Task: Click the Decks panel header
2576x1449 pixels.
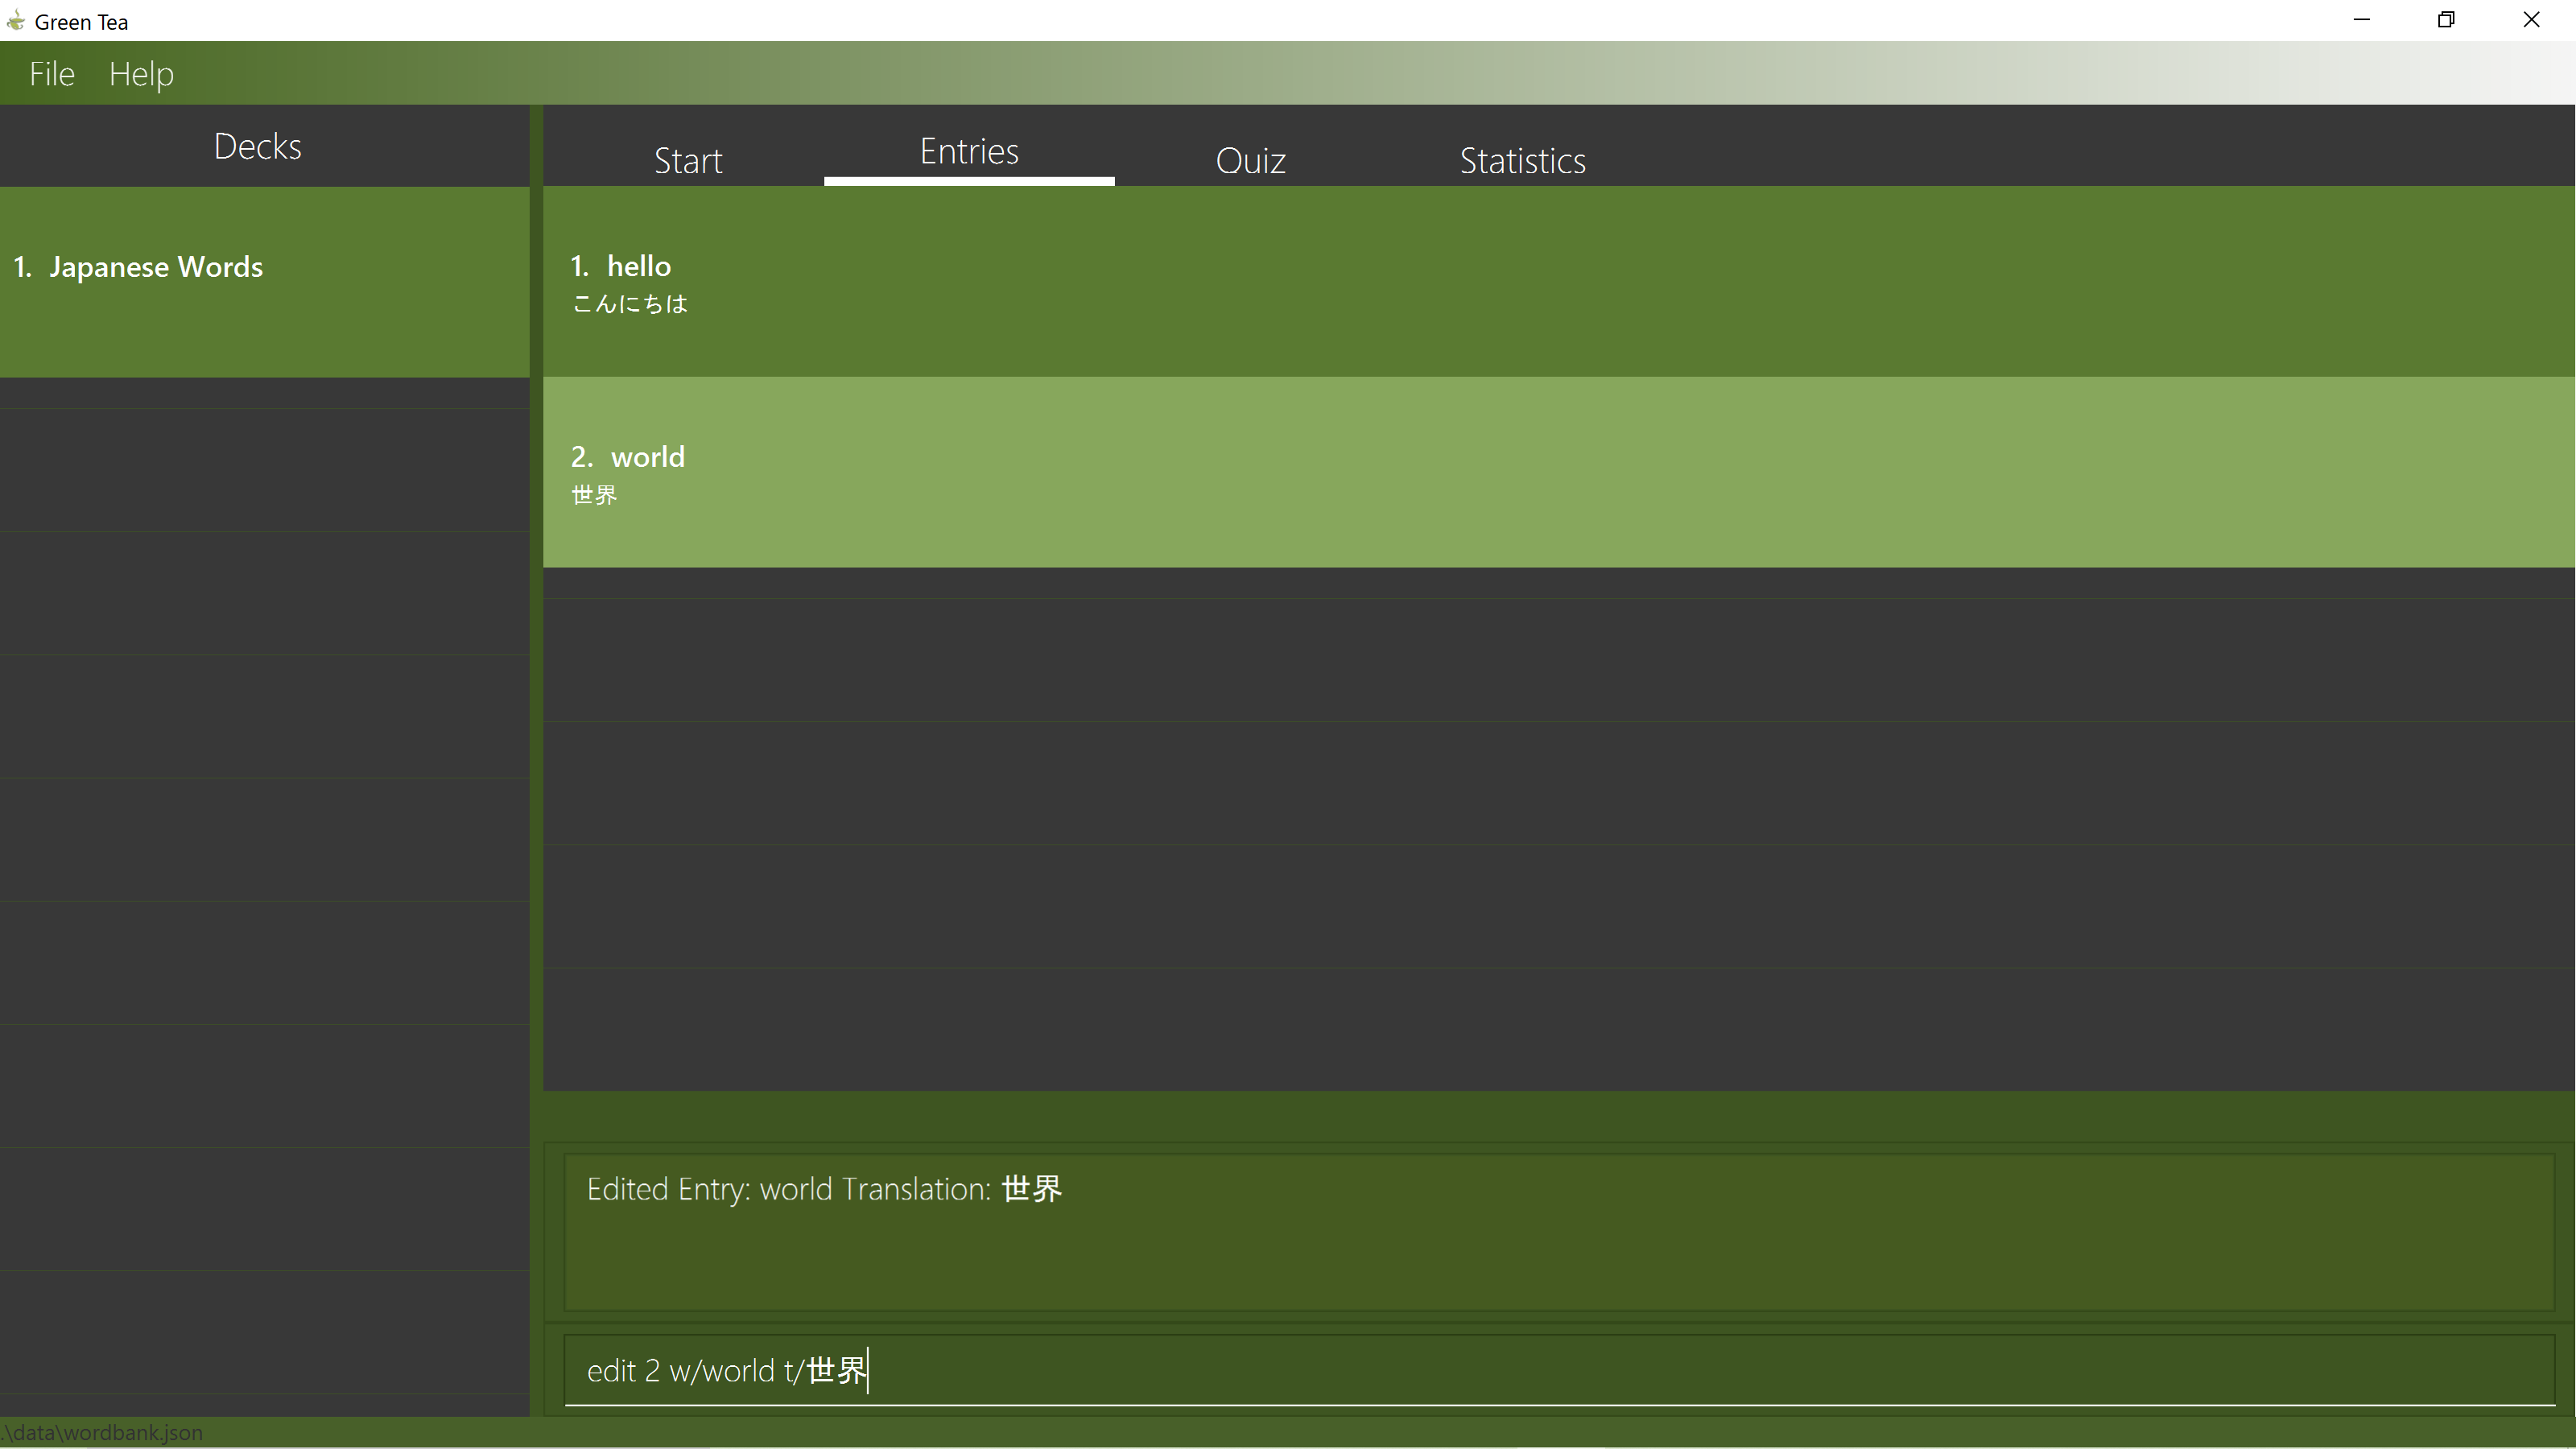Action: [258, 146]
